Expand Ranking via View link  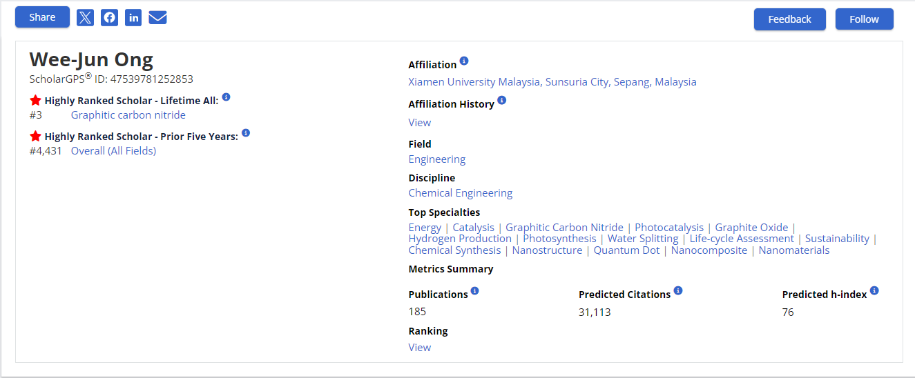coord(420,348)
